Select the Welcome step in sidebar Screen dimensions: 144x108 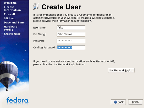click(10, 3)
